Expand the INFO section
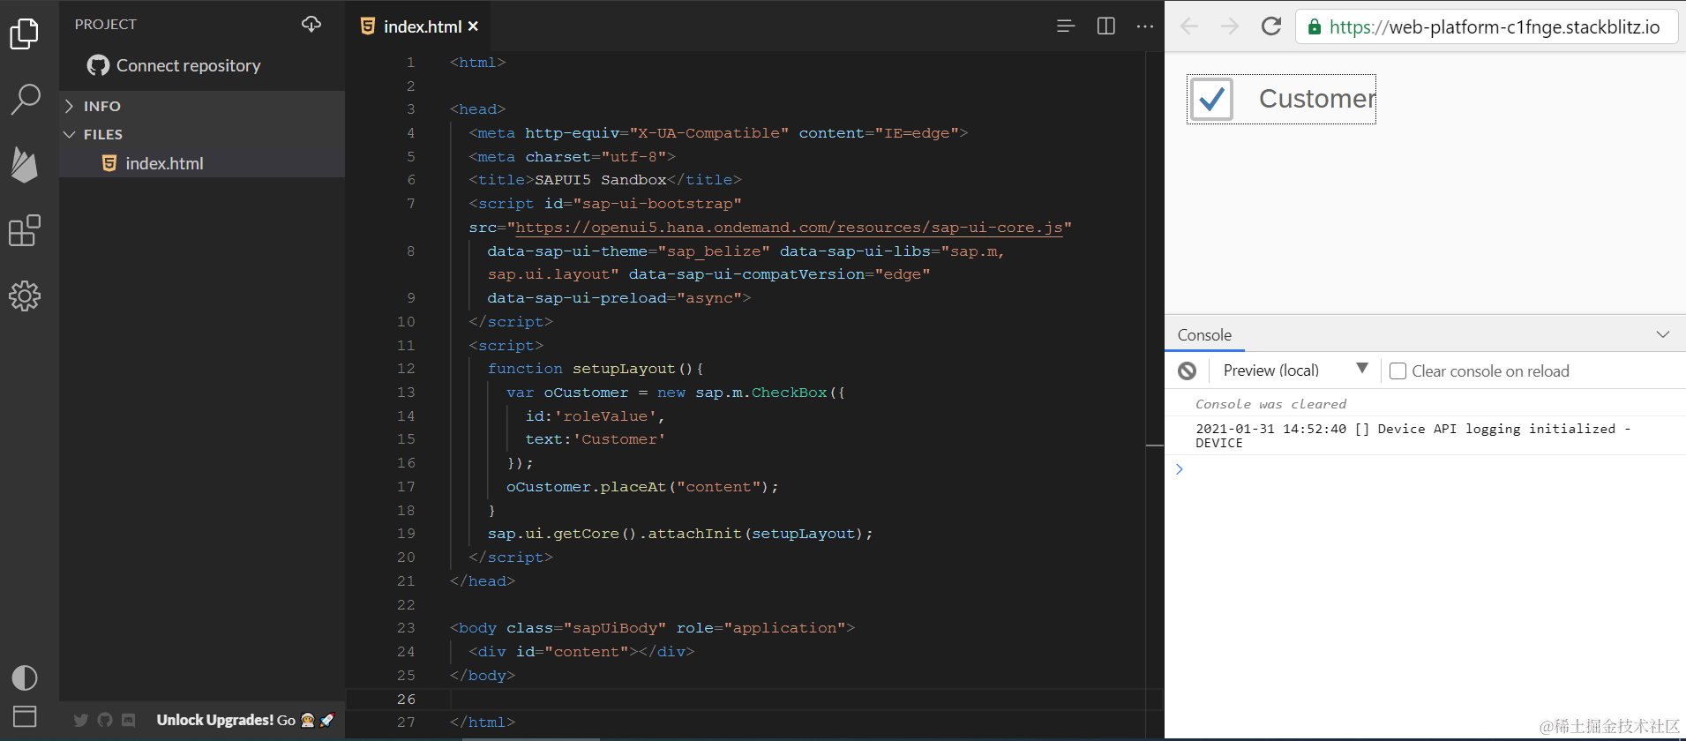The image size is (1686, 741). [x=202, y=106]
